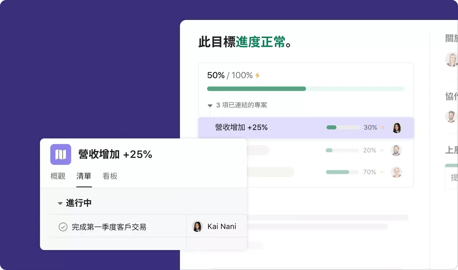Click the 30% progress bar
Image resolution: width=458 pixels, height=270 pixels.
pos(343,127)
